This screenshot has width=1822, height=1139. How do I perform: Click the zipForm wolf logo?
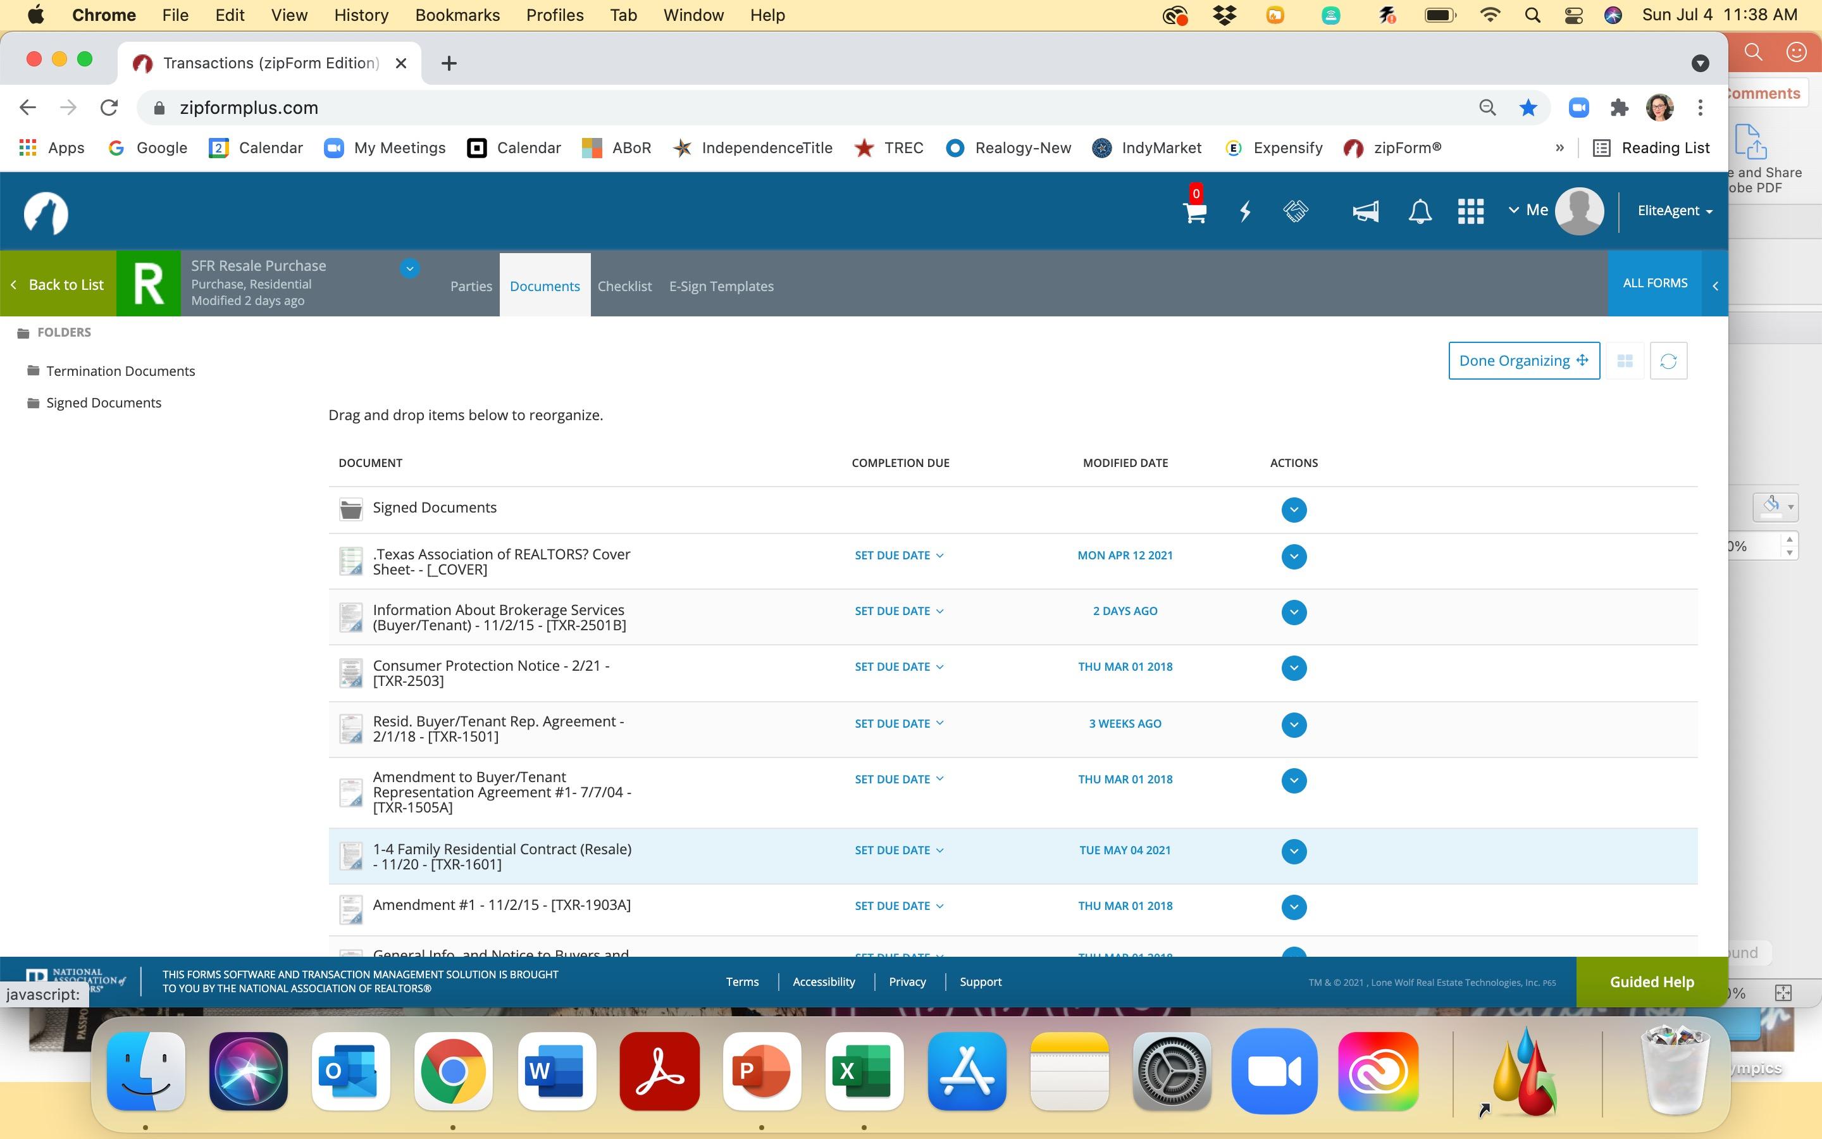coord(46,213)
